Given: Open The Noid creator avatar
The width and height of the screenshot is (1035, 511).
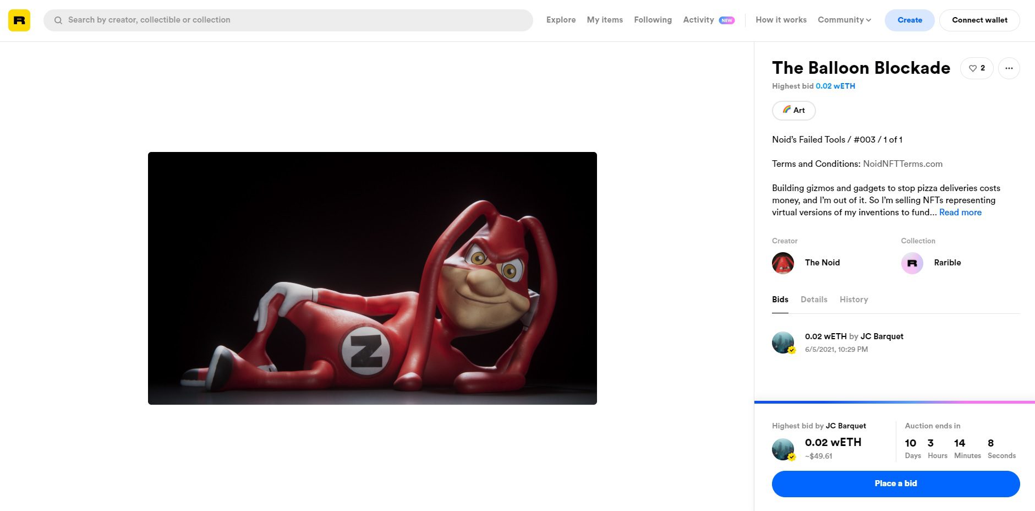Looking at the screenshot, I should [783, 263].
